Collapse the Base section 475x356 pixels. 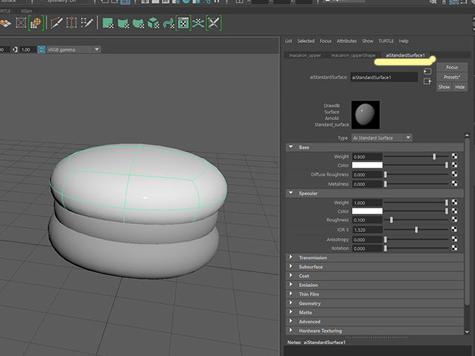coord(291,147)
